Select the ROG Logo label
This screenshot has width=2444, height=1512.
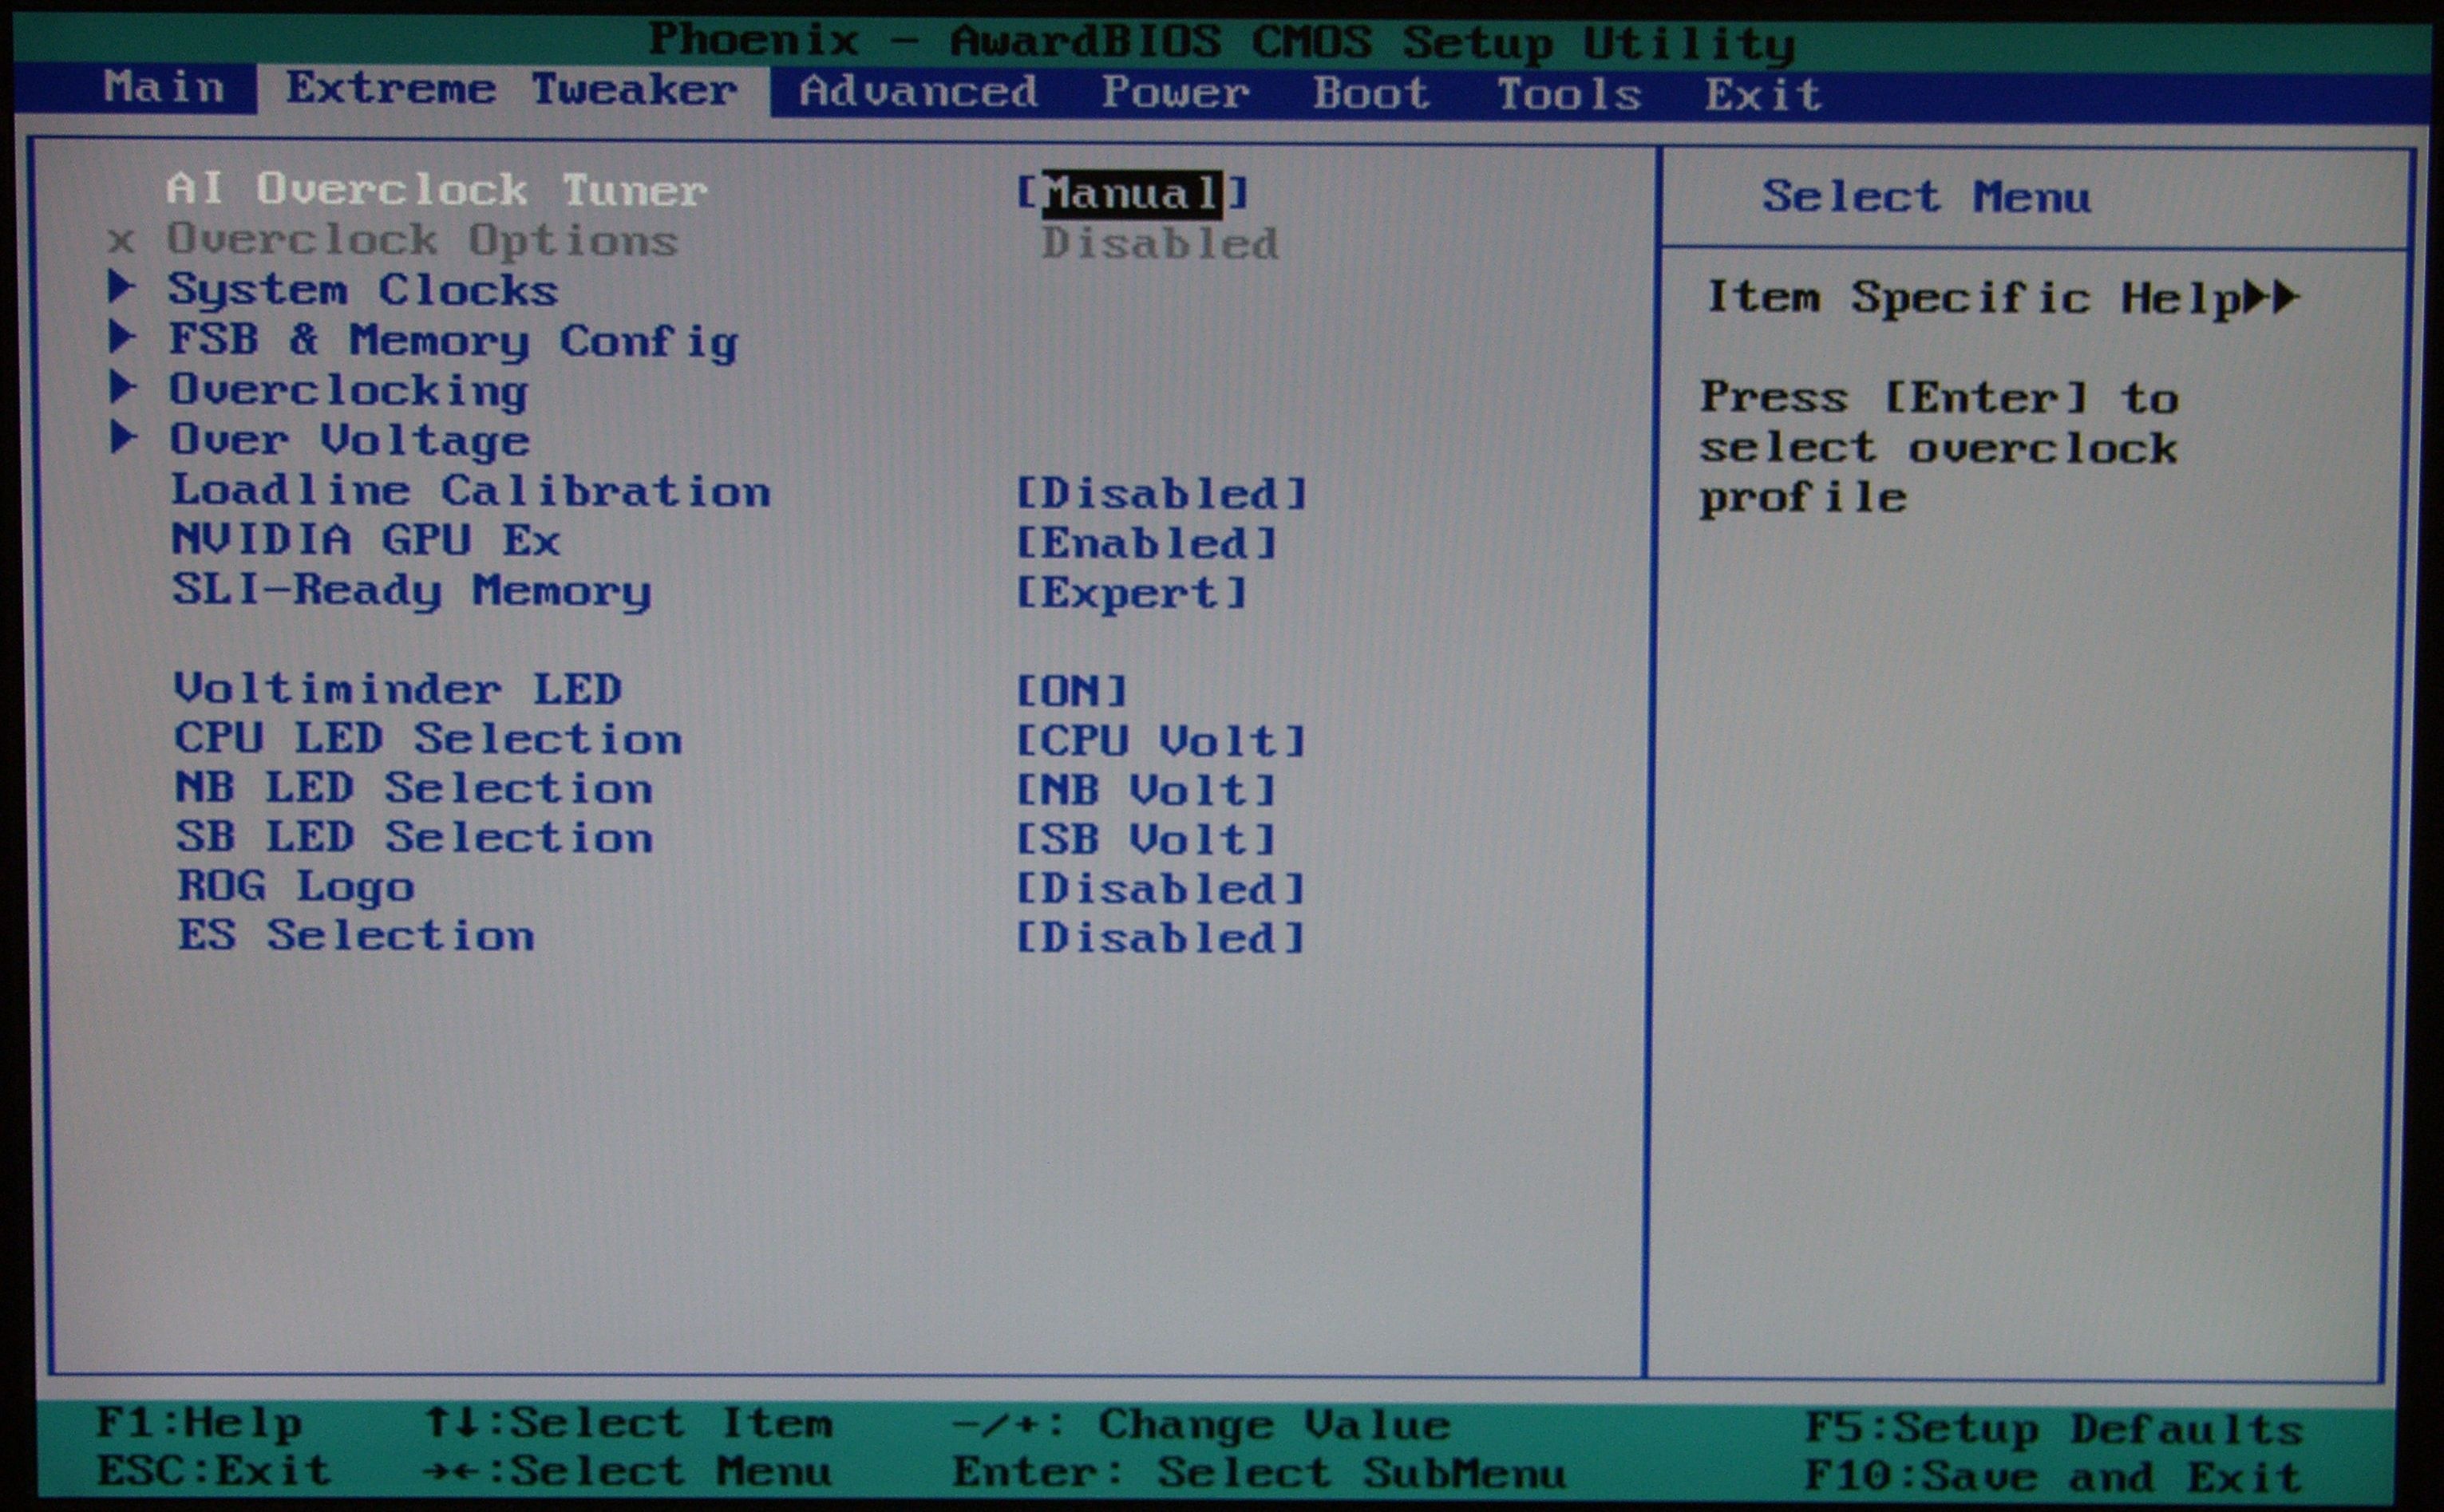point(295,887)
